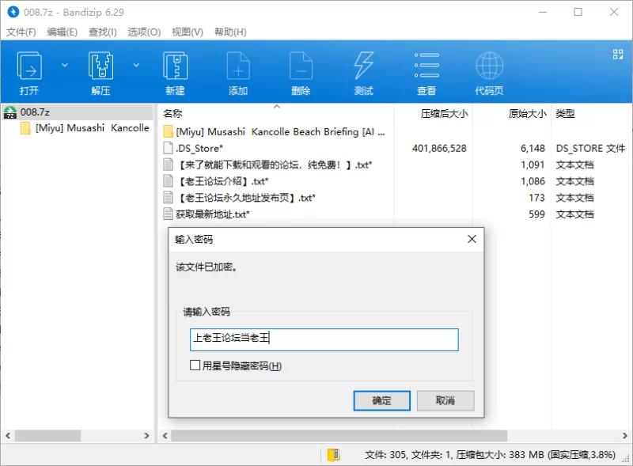Click the toolbar grid layout icon
The width and height of the screenshot is (633, 466).
pos(618,54)
